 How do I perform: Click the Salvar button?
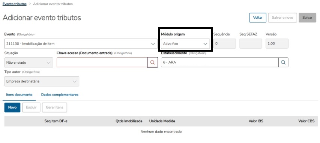[307, 18]
